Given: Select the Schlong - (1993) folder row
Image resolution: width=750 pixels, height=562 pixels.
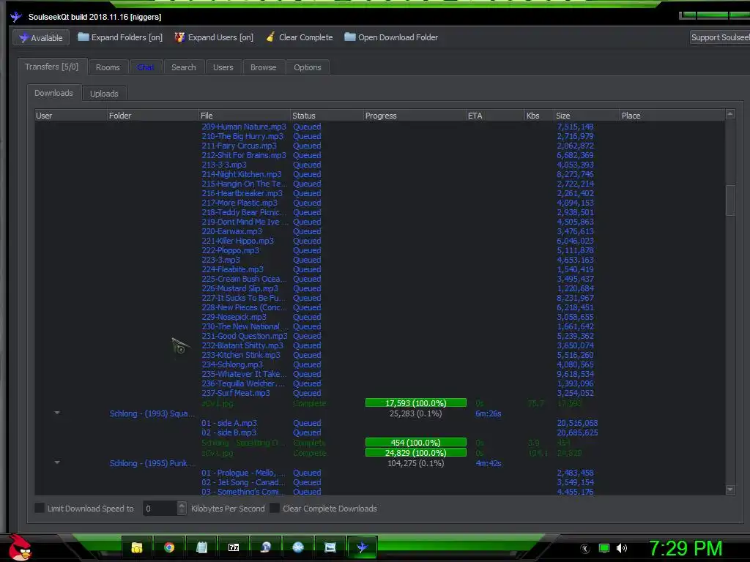Looking at the screenshot, I should 152,413.
